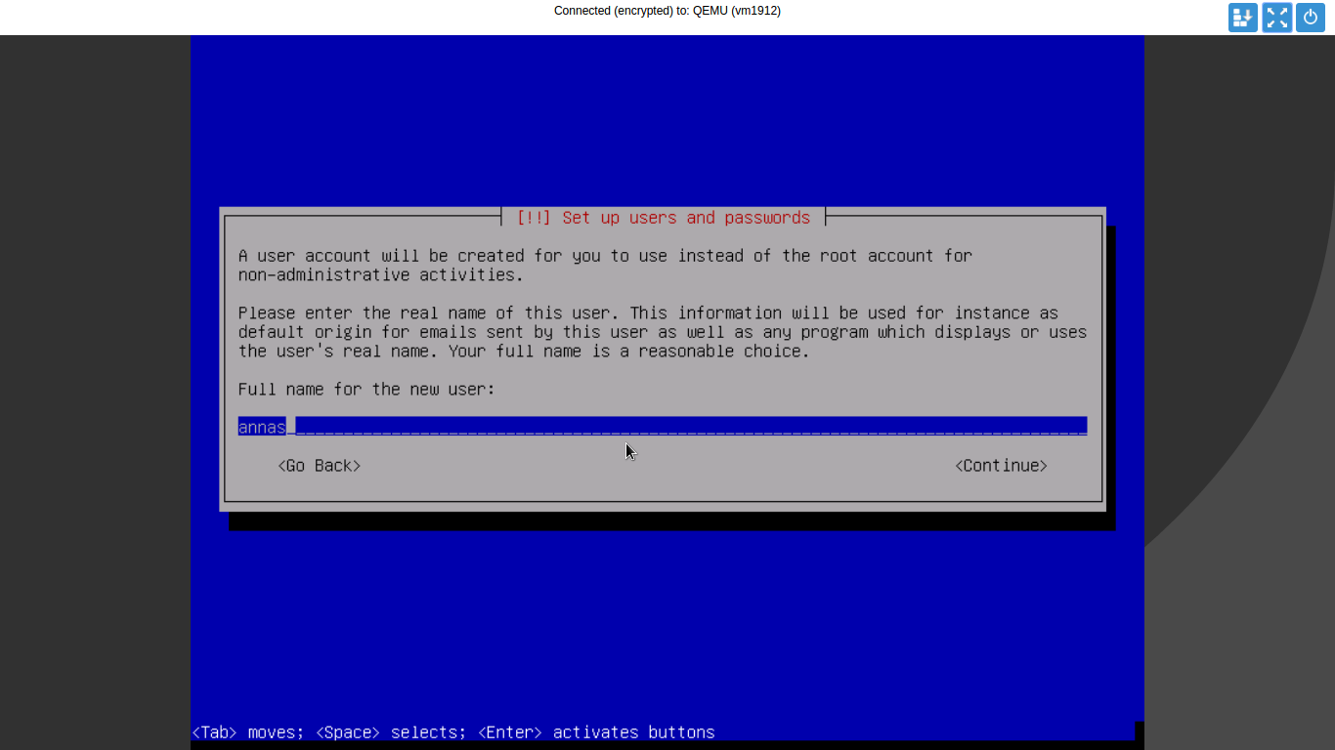Click the "non-administrative activities" text line
This screenshot has width=1335, height=750.
coord(380,275)
